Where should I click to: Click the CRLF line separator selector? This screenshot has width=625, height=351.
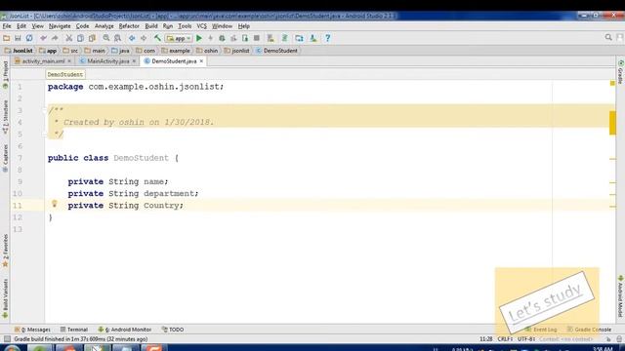[x=505, y=339]
